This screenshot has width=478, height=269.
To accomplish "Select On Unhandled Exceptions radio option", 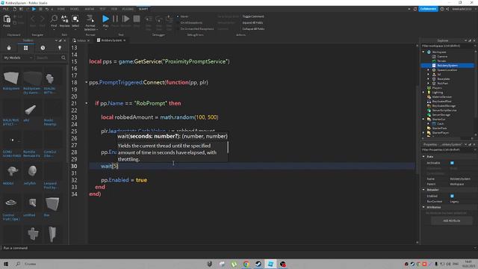I will 178,28.
